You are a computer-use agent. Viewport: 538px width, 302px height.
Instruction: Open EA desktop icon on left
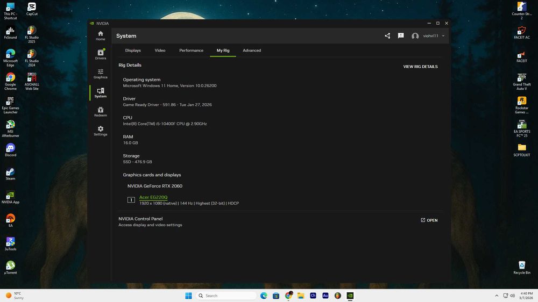[x=10, y=220]
